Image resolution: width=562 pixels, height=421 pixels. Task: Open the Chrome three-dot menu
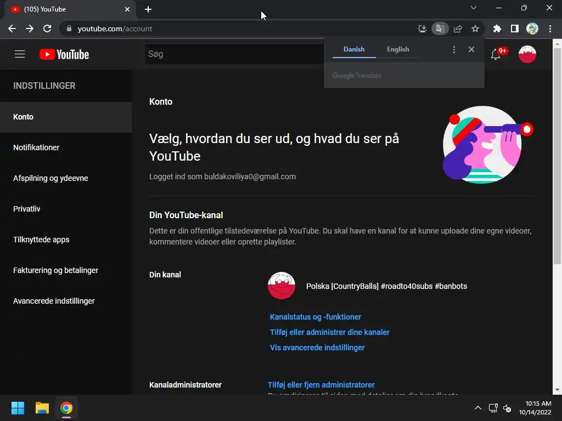[550, 29]
